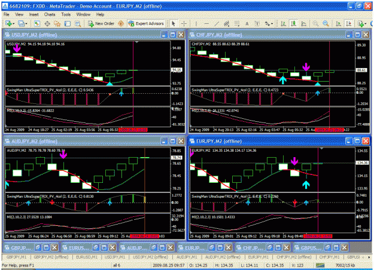Screen dimensions: 374x270
Task: Switch to USDJPY,M1 chart tab
Action: (115, 257)
